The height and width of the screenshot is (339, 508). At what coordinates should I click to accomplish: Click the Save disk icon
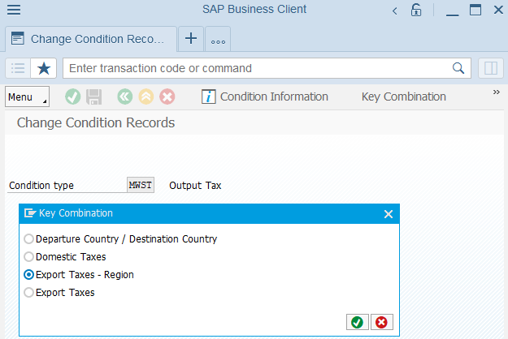94,97
